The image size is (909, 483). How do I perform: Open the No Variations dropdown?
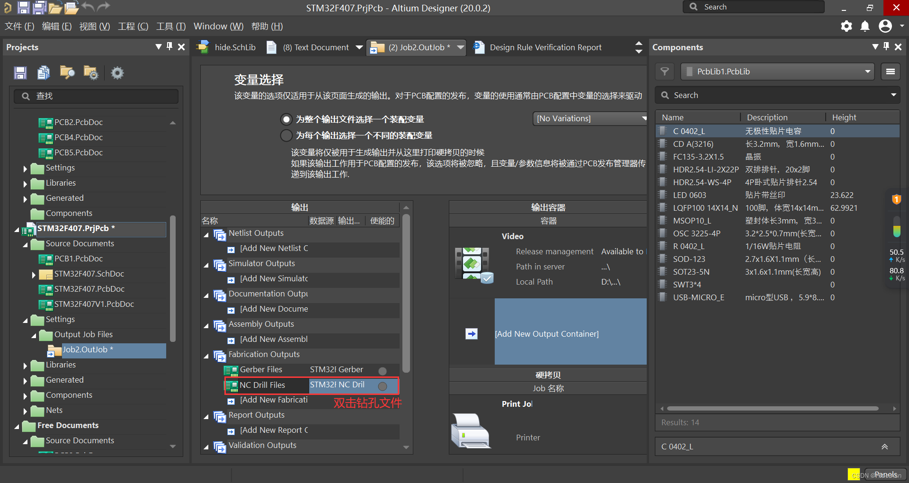point(590,118)
